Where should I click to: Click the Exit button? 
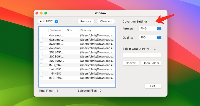153,86
